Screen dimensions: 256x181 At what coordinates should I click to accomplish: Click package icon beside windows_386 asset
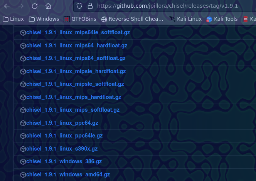point(23,162)
